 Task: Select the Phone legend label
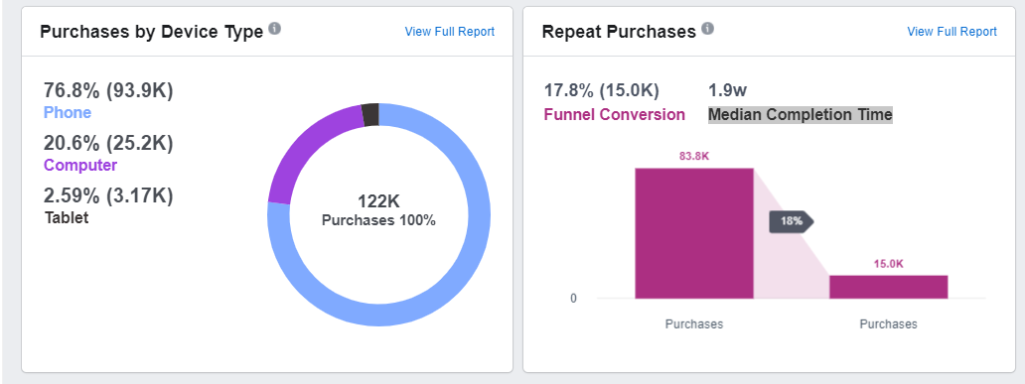tap(68, 113)
